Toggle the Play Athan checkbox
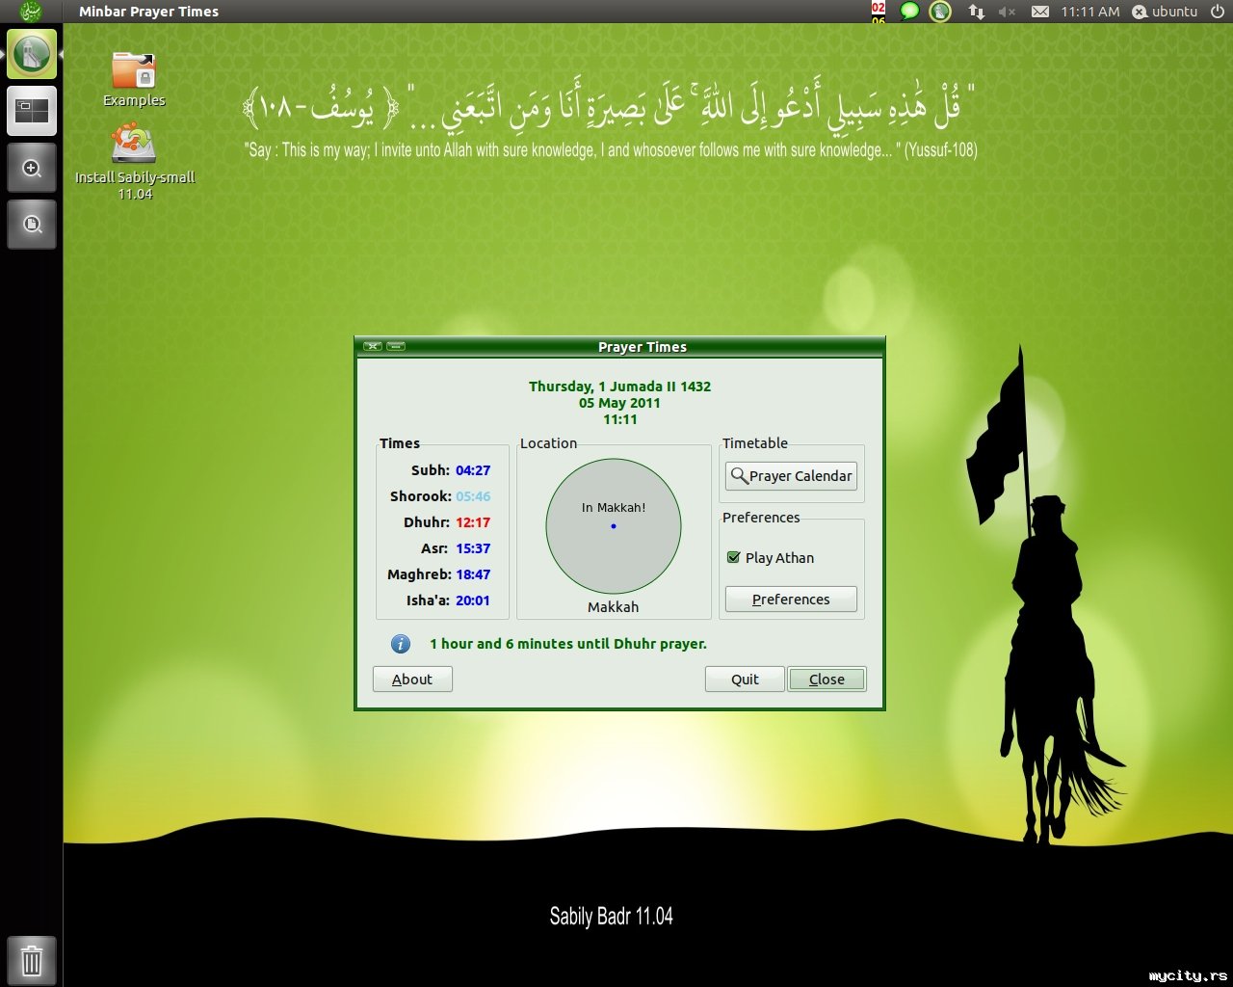 pyautogui.click(x=734, y=557)
